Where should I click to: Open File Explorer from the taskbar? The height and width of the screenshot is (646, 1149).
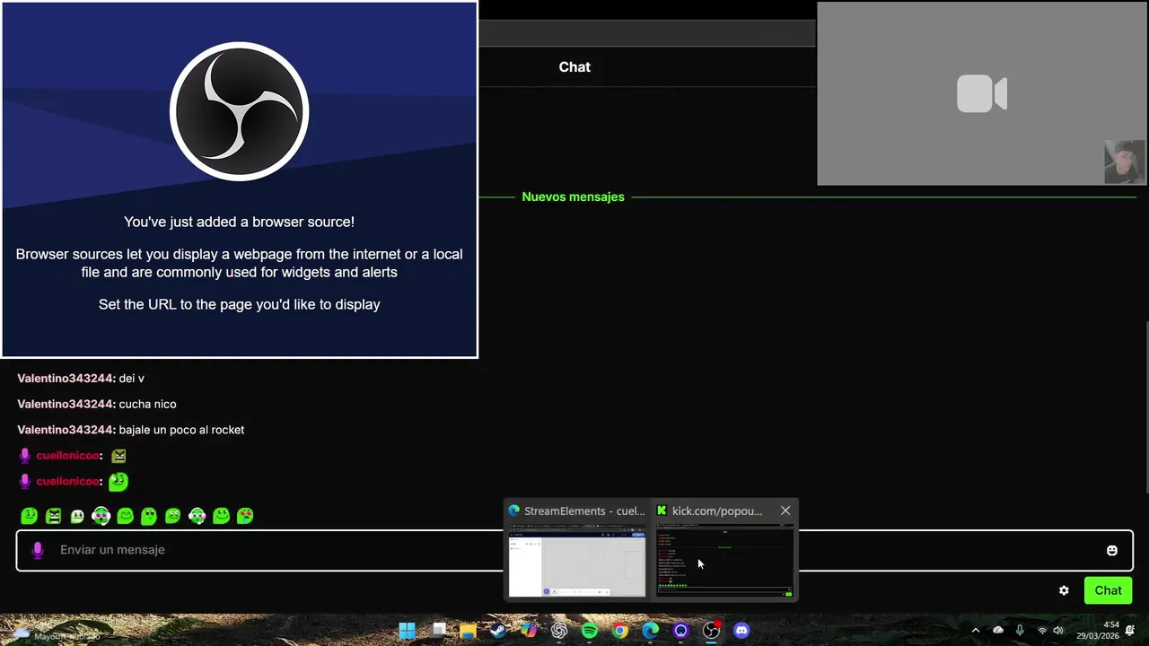pos(468,631)
